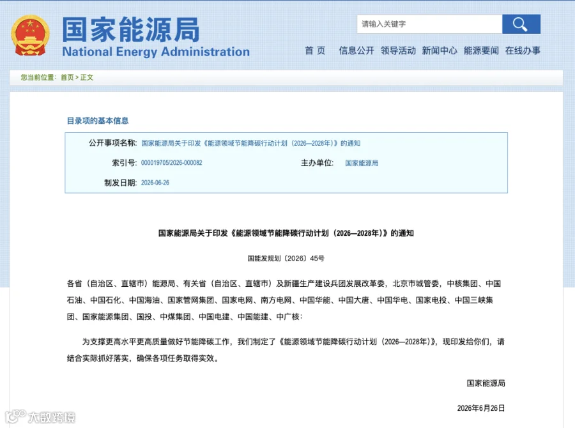
Task: Click the 首页 breadcrumb link
Action: (x=67, y=77)
